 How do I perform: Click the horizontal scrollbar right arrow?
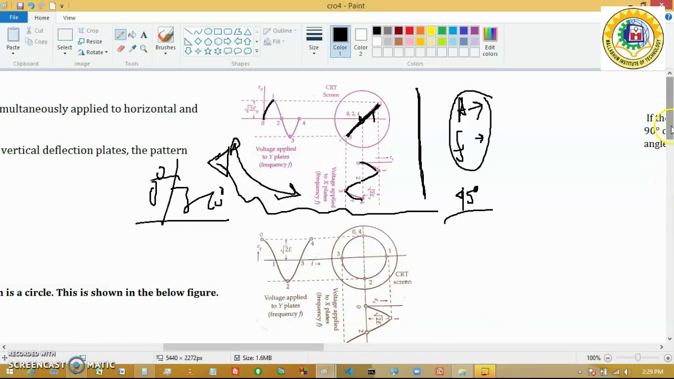click(662, 347)
